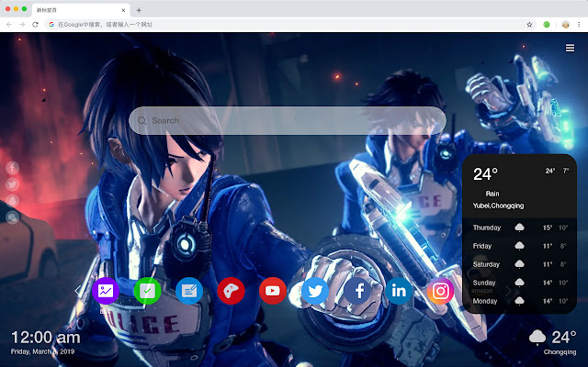Click the green extension icon in toolbar
The image size is (588, 367).
pos(547,25)
